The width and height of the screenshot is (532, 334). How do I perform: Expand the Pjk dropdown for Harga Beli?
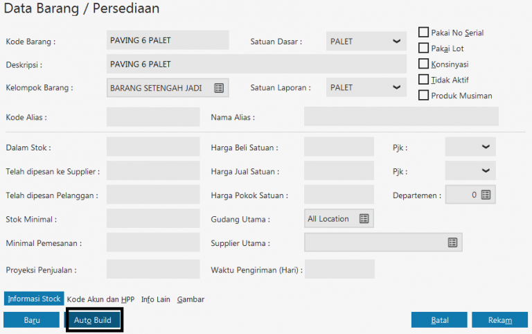[x=486, y=148]
